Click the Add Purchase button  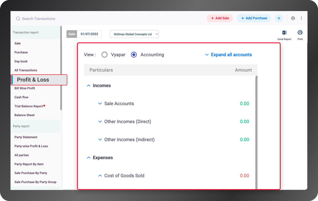254,18
